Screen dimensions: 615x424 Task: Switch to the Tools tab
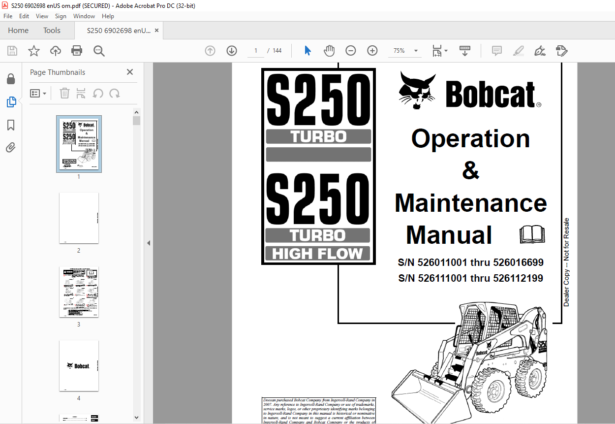52,31
